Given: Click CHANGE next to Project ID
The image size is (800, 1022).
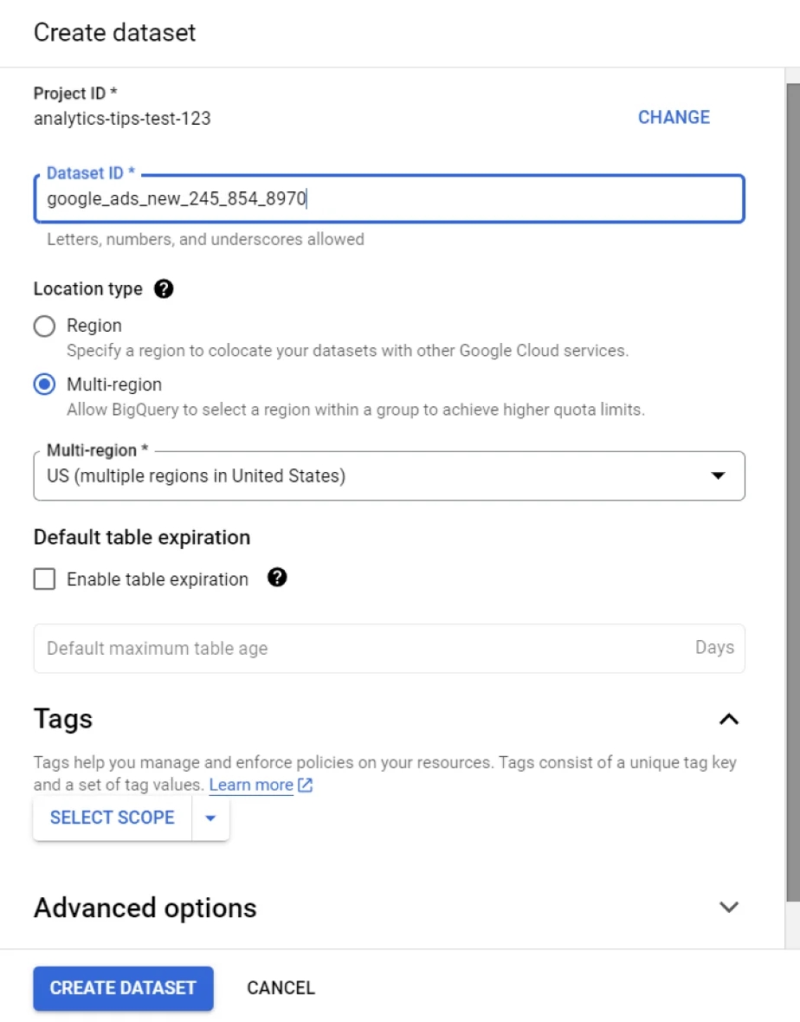Looking at the screenshot, I should tap(674, 117).
